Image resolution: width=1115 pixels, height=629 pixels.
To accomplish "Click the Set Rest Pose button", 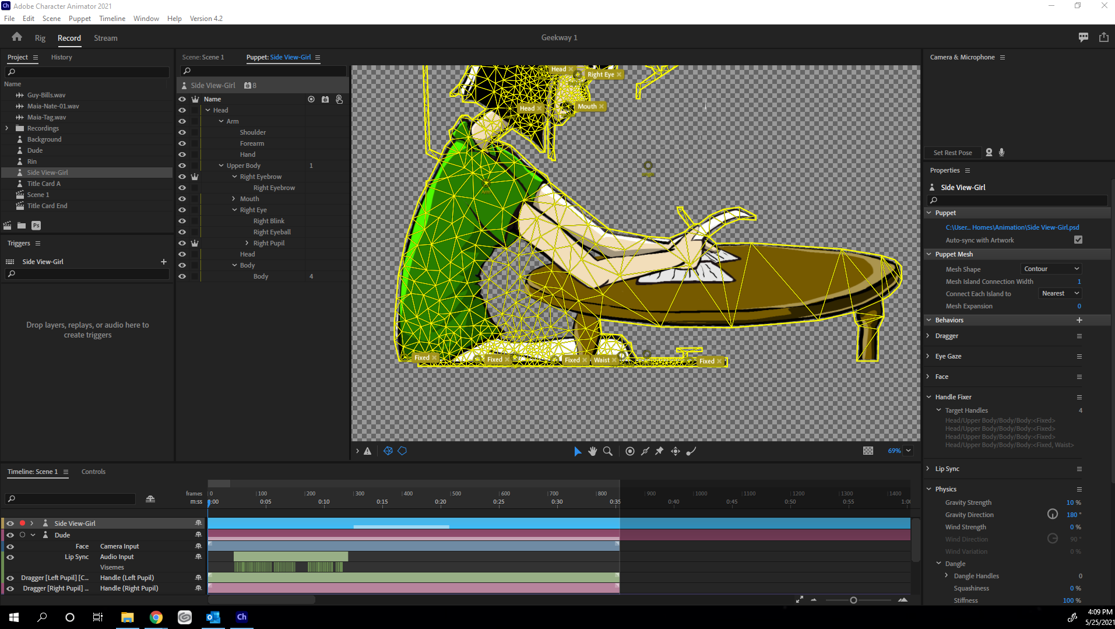I will click(x=952, y=153).
